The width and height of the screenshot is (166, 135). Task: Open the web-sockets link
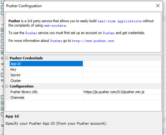tap(55, 26)
